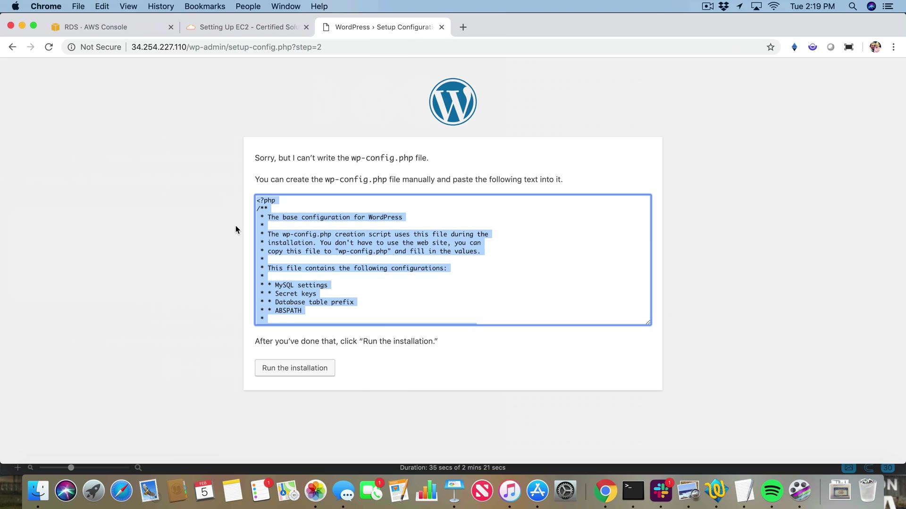
Task: Click the browser reload page icon
Action: [49, 47]
